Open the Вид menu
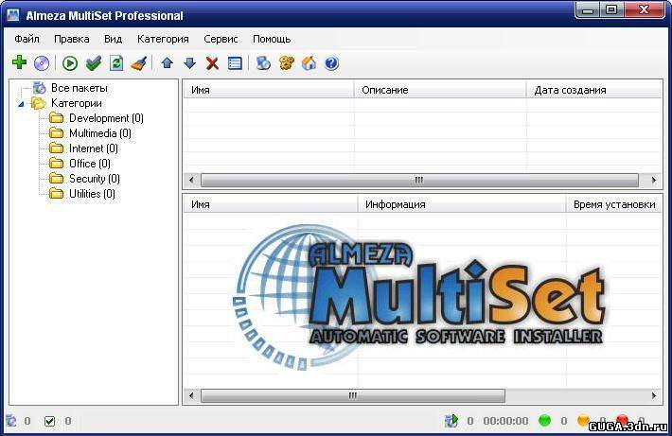Screen dimensions: 672x436 pyautogui.click(x=114, y=39)
